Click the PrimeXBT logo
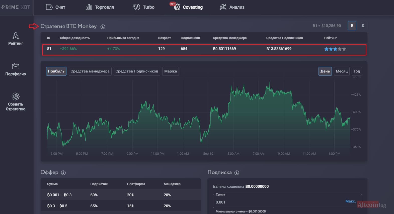Viewport: 394px width, 214px height. (x=16, y=7)
